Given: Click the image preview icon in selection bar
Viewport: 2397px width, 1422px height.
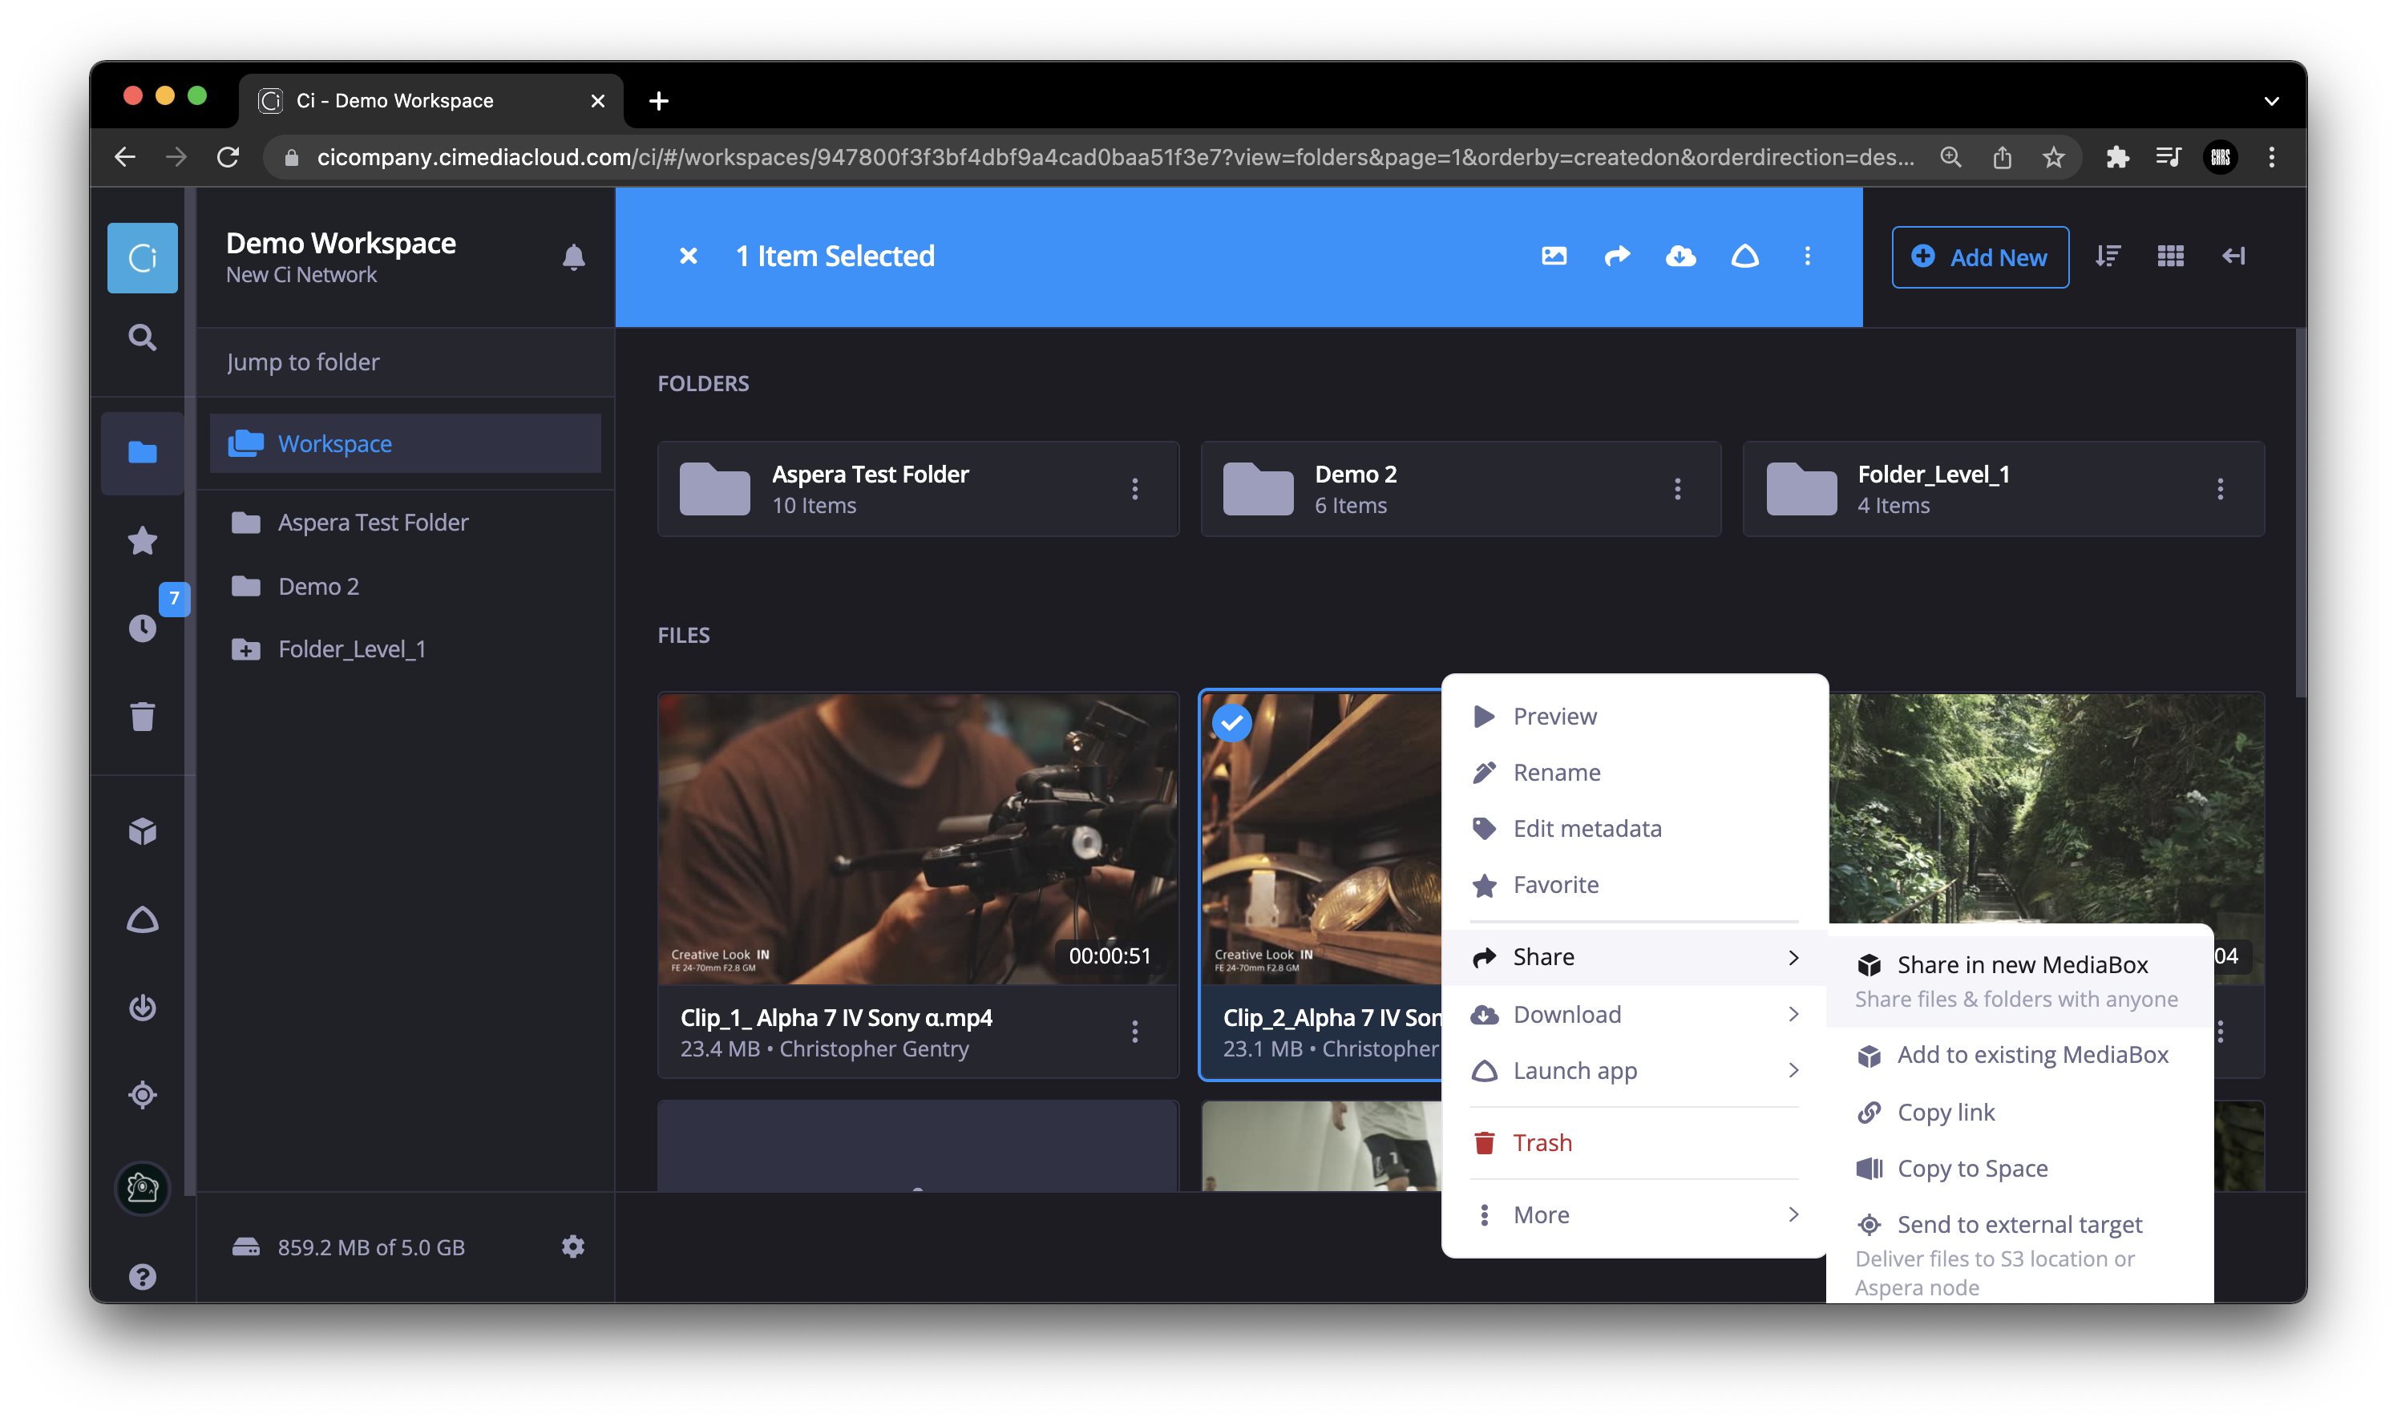Looking at the screenshot, I should pos(1554,256).
